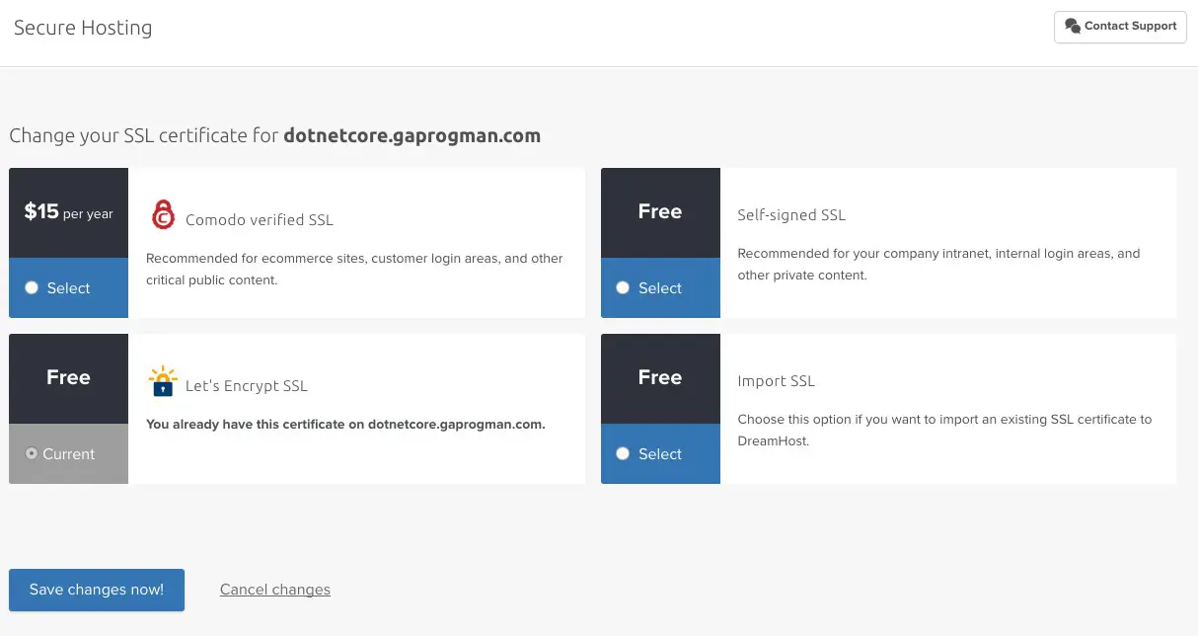Click the chat bubble icon beside Contact Support

tap(1073, 27)
